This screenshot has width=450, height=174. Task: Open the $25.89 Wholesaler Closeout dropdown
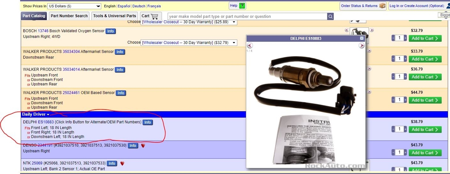pos(189,22)
